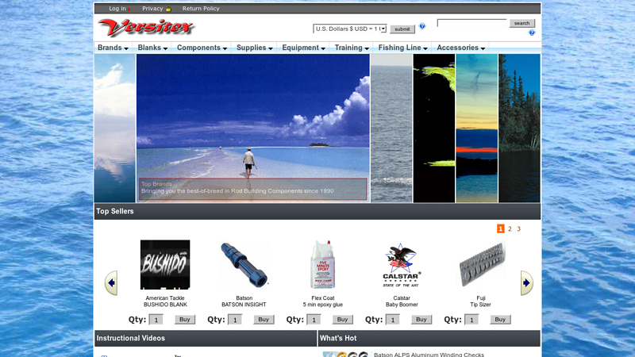Screen dimensions: 635x357
Task: Click the 'Baby Boomer' product name
Action: coord(402,305)
